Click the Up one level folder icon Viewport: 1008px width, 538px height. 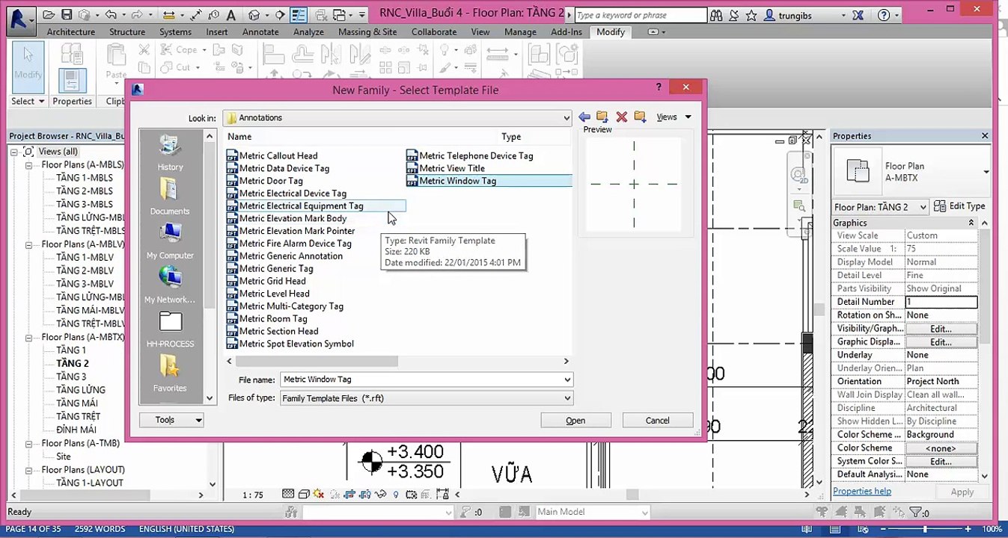click(602, 117)
